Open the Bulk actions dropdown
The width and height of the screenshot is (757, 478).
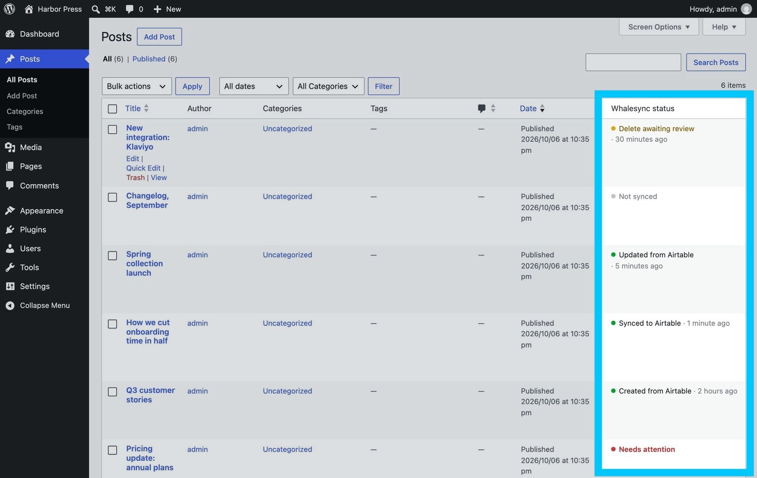[137, 86]
